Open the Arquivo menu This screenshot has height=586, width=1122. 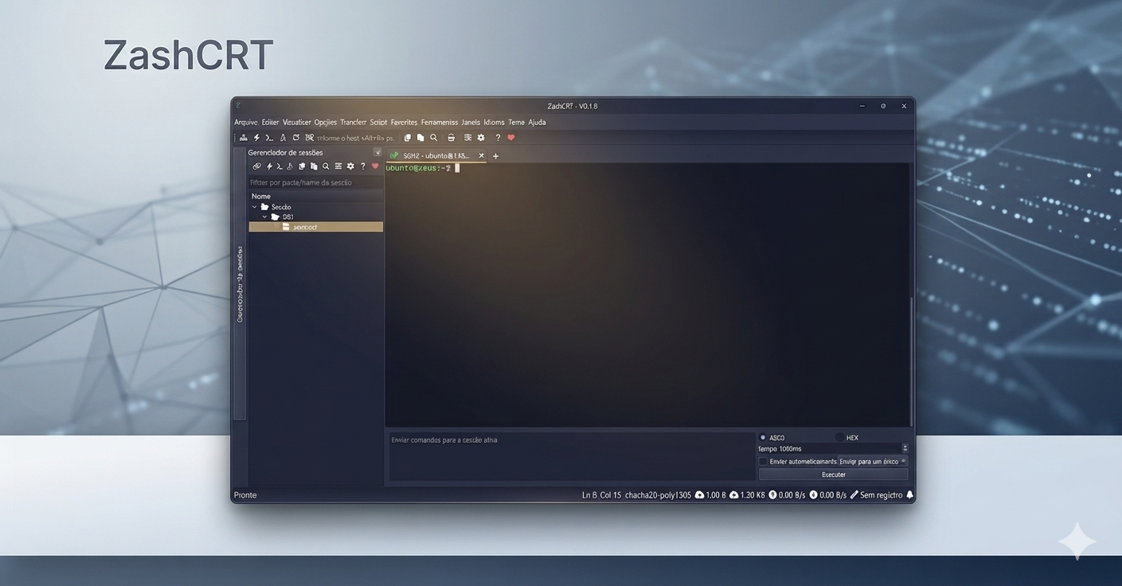click(x=246, y=123)
